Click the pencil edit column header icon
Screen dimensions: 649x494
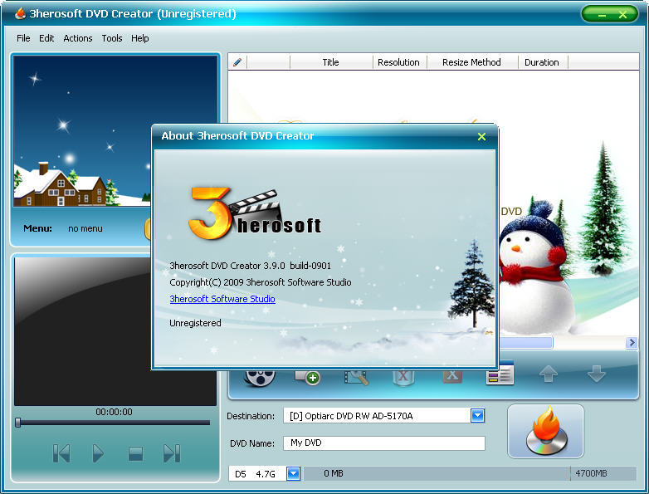[x=237, y=62]
